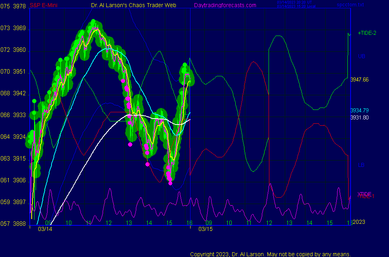
Task: Click the 2023 year label
Action: pyautogui.click(x=359, y=222)
